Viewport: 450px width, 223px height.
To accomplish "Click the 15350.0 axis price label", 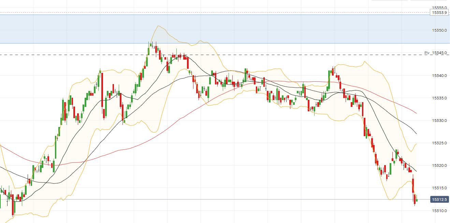I will pyautogui.click(x=439, y=30).
